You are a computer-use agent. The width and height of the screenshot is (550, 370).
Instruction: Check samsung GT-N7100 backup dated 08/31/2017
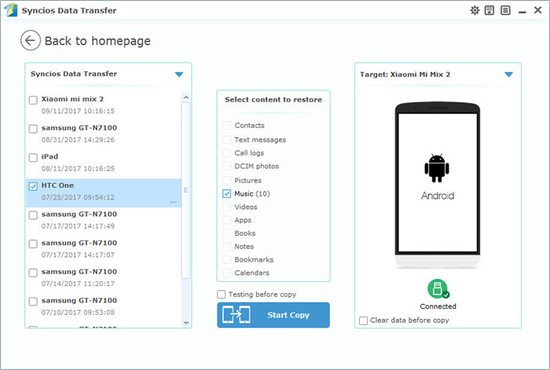[33, 129]
